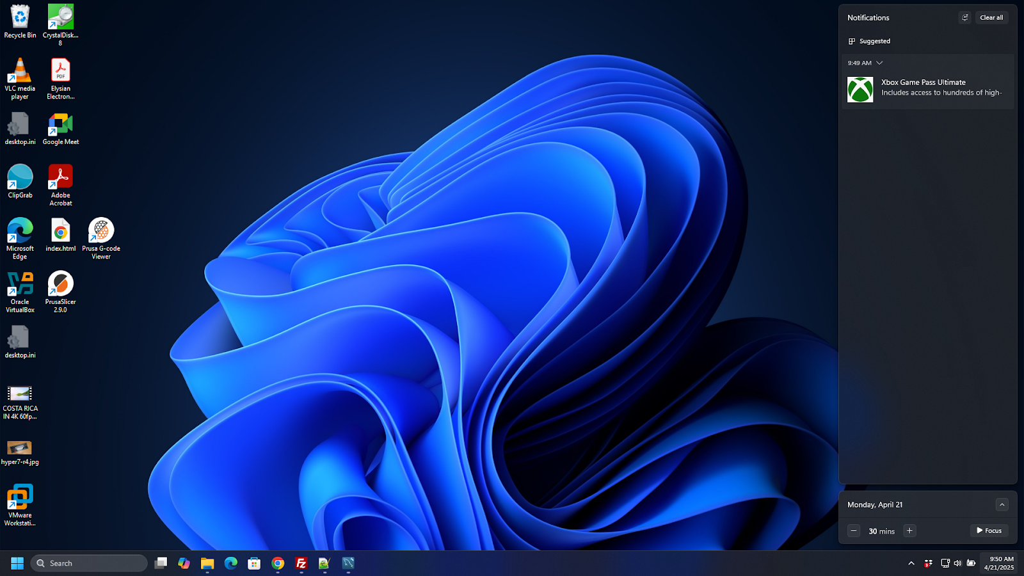
Task: Show hidden system tray icons
Action: click(x=911, y=563)
